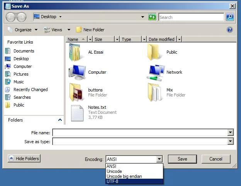Click the Mix folder icon
241x186 pixels.
point(155,92)
